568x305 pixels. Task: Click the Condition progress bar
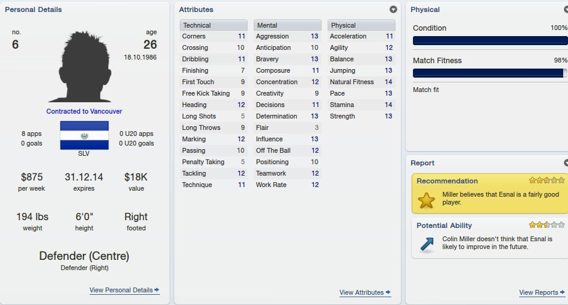[x=490, y=40]
